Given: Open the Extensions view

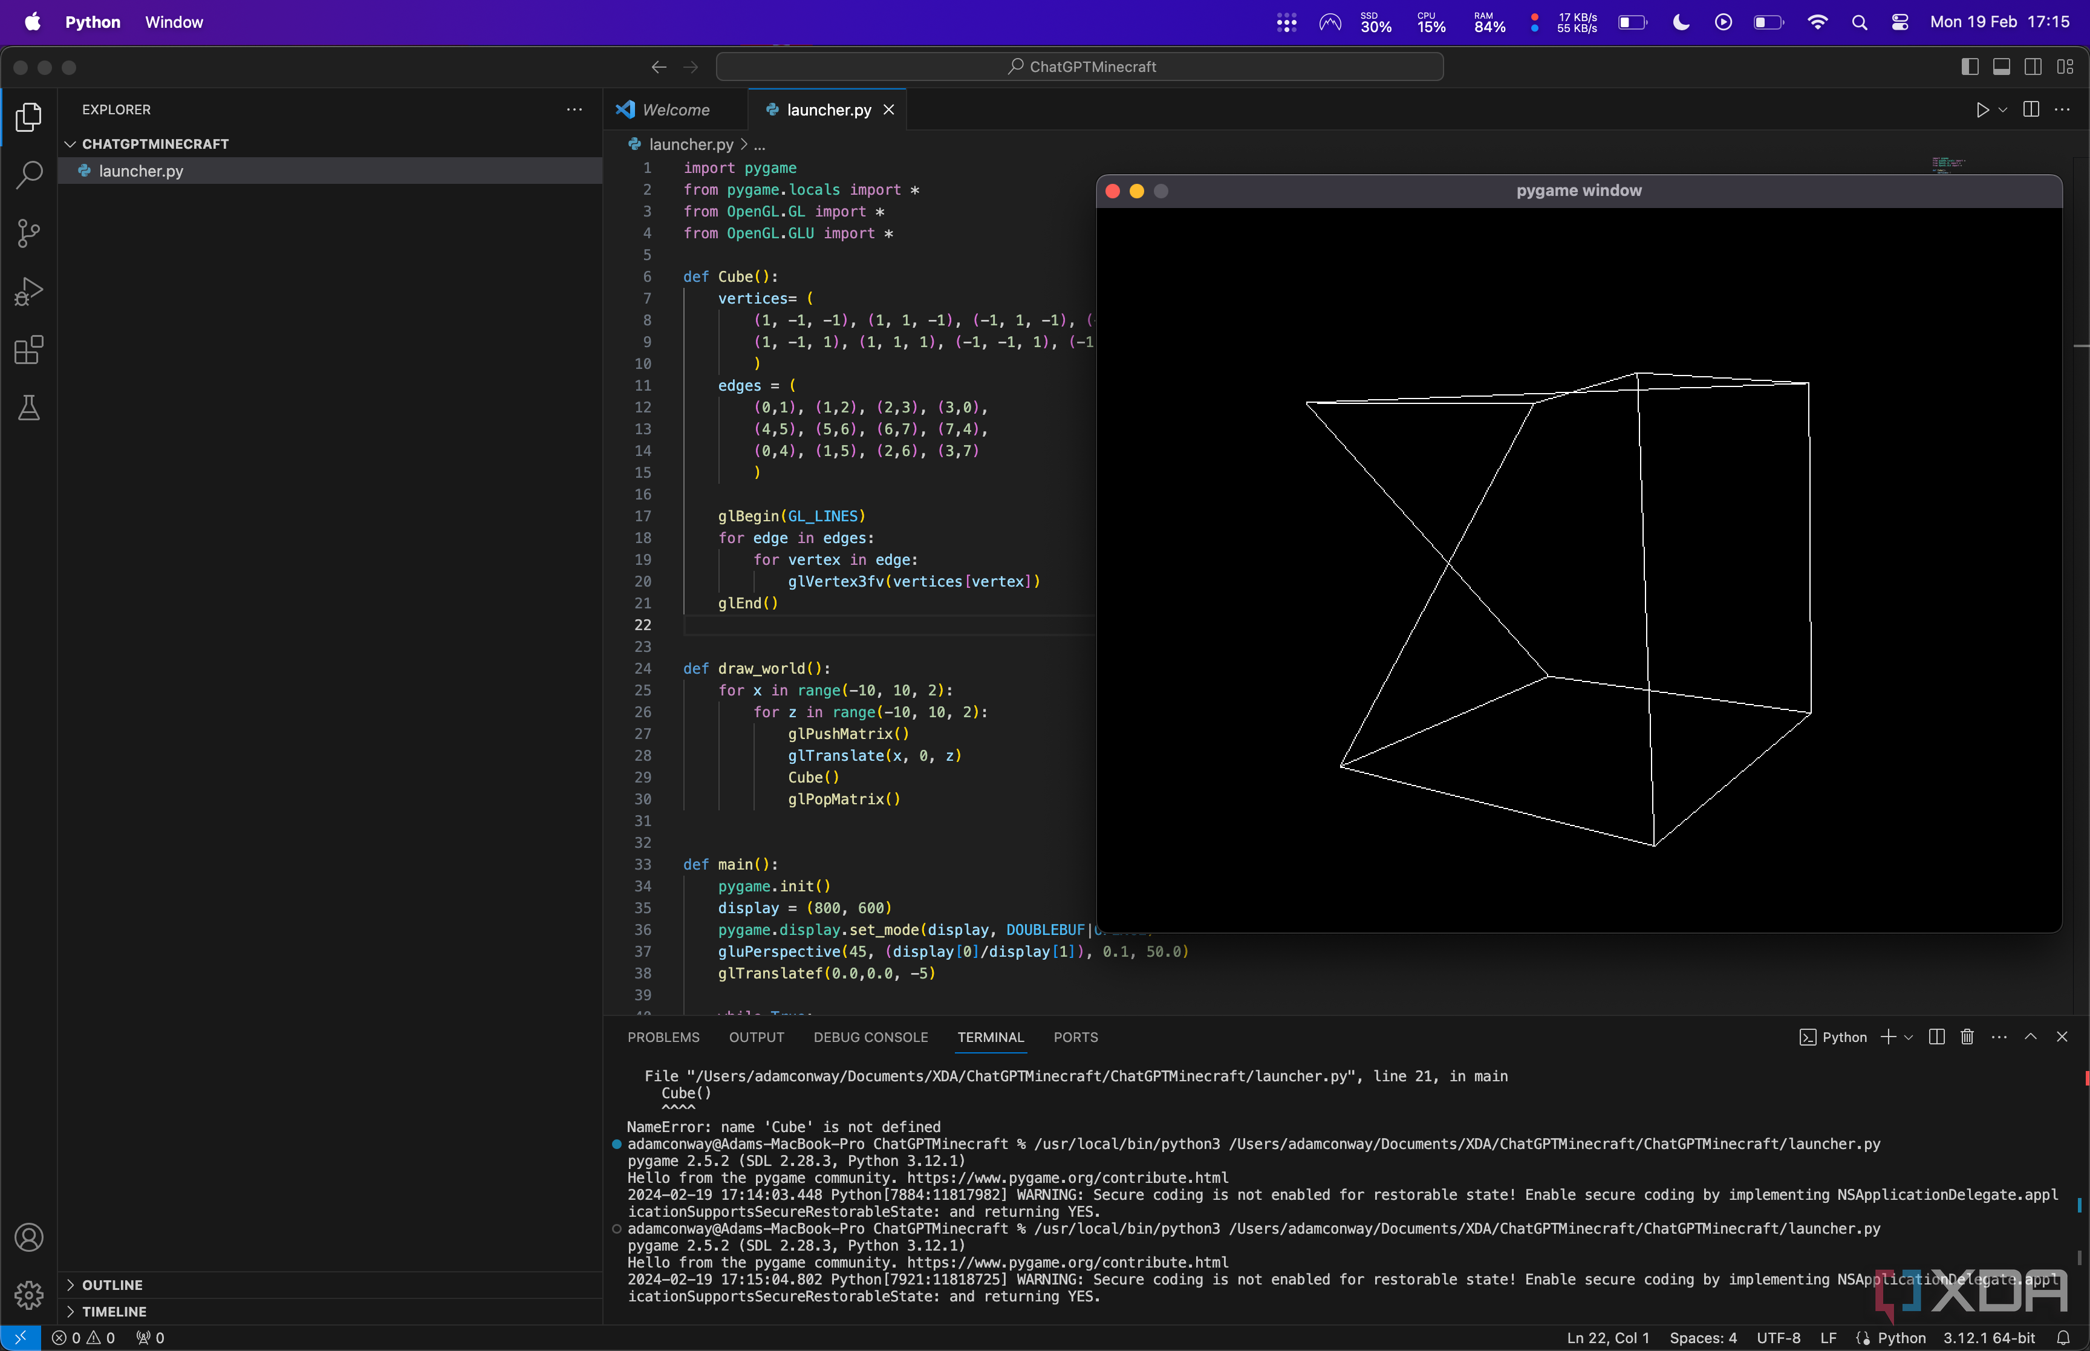Looking at the screenshot, I should 29,350.
